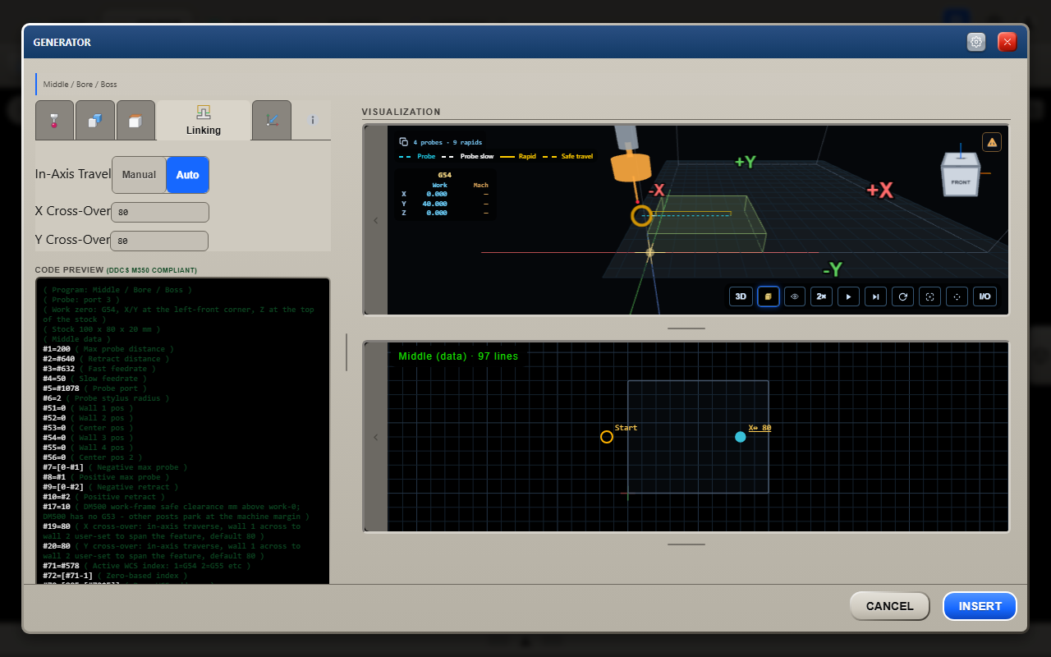Open the two-cubes feature tab
This screenshot has width=1051, height=657.
tap(95, 120)
